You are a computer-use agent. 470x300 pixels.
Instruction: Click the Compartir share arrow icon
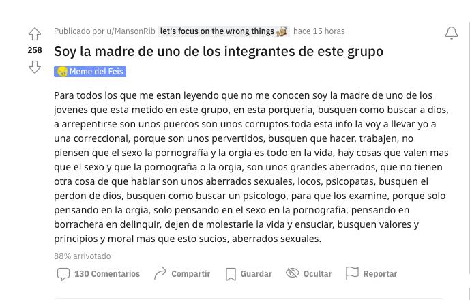160,274
